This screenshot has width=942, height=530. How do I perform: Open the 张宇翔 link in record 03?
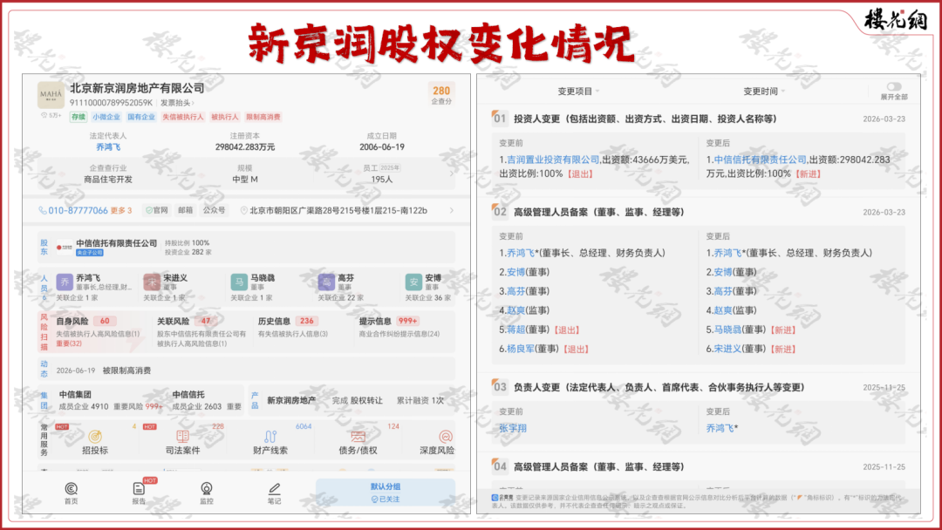coord(513,428)
